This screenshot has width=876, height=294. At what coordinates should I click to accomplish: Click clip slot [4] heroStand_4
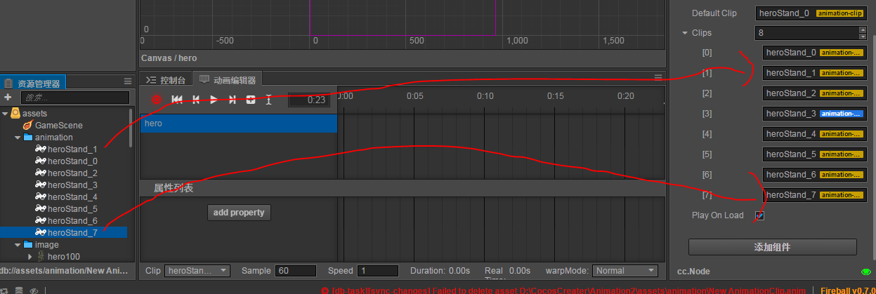[x=814, y=133]
